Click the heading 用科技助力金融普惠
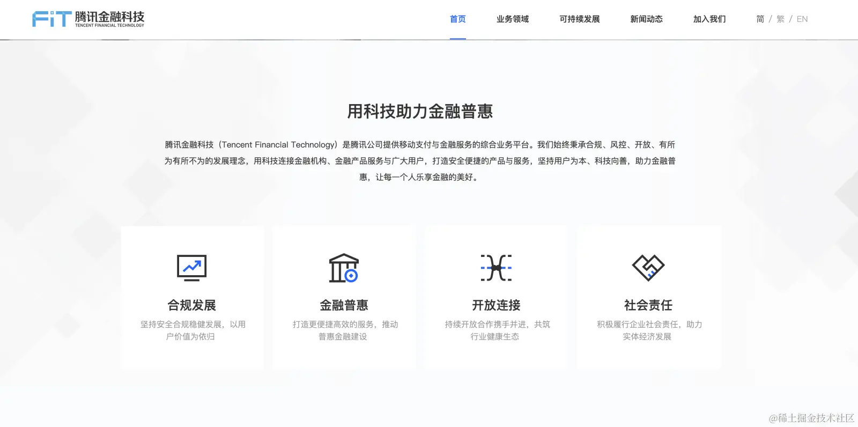Viewport: 858px width, 427px height. [420, 112]
